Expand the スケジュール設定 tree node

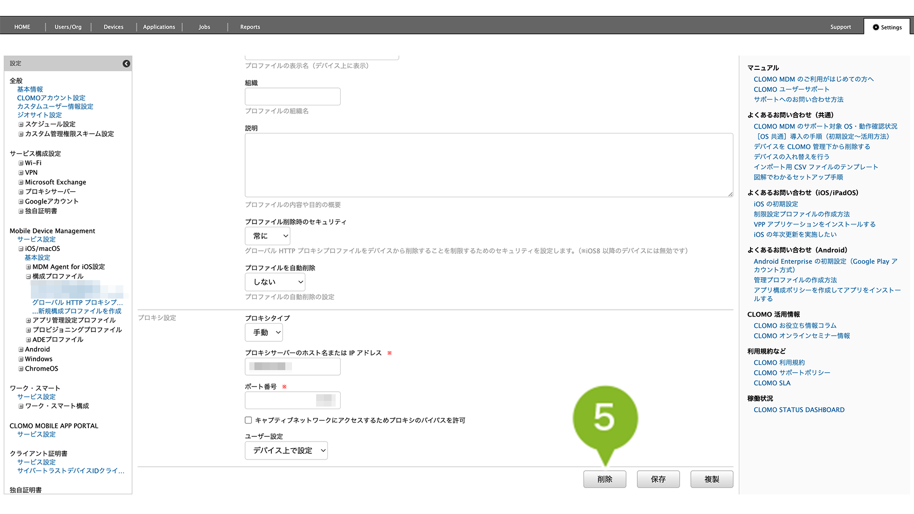[21, 124]
